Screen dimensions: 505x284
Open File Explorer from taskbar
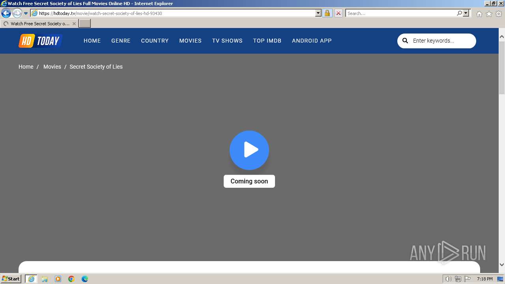point(45,279)
